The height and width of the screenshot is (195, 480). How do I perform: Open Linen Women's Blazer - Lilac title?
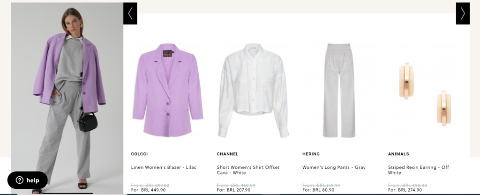click(x=164, y=167)
